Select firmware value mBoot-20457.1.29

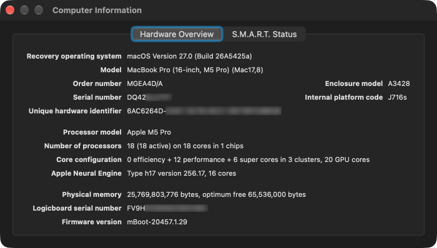pos(157,222)
